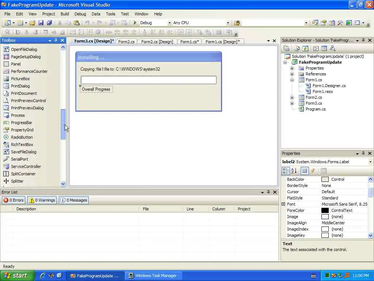Open the label2 object selector dropdown

pyautogui.click(x=370, y=162)
